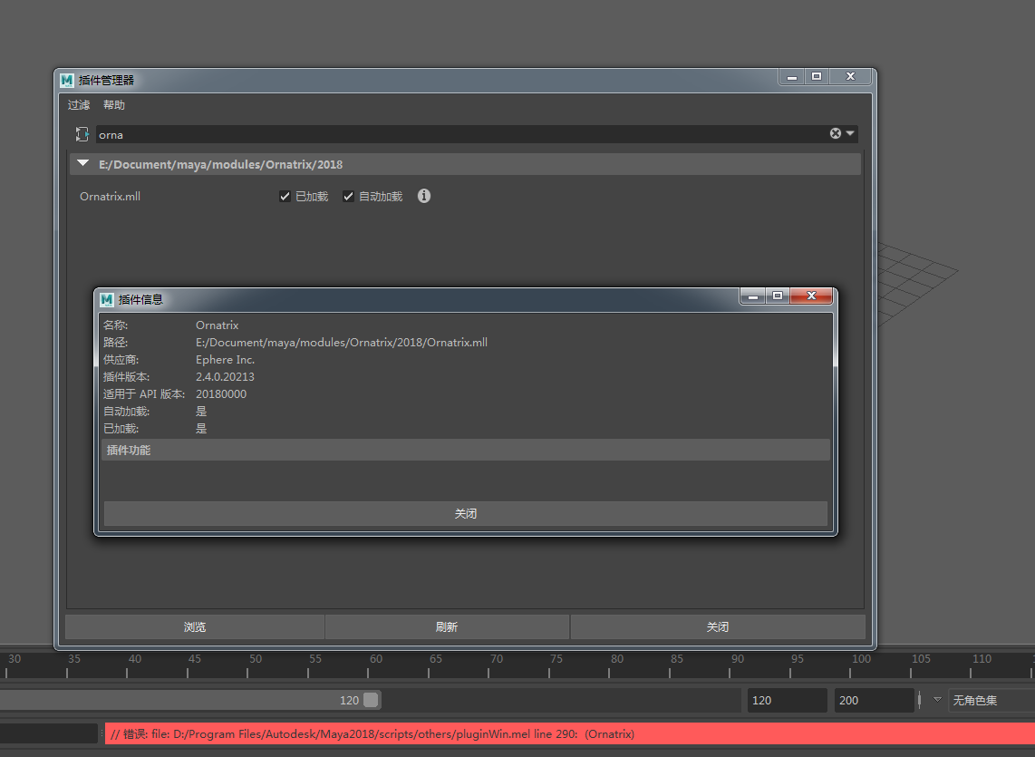The image size is (1035, 757).
Task: Collapse the E:/Document/maya/modules/Ornatrix/2018 section
Action: pos(83,164)
